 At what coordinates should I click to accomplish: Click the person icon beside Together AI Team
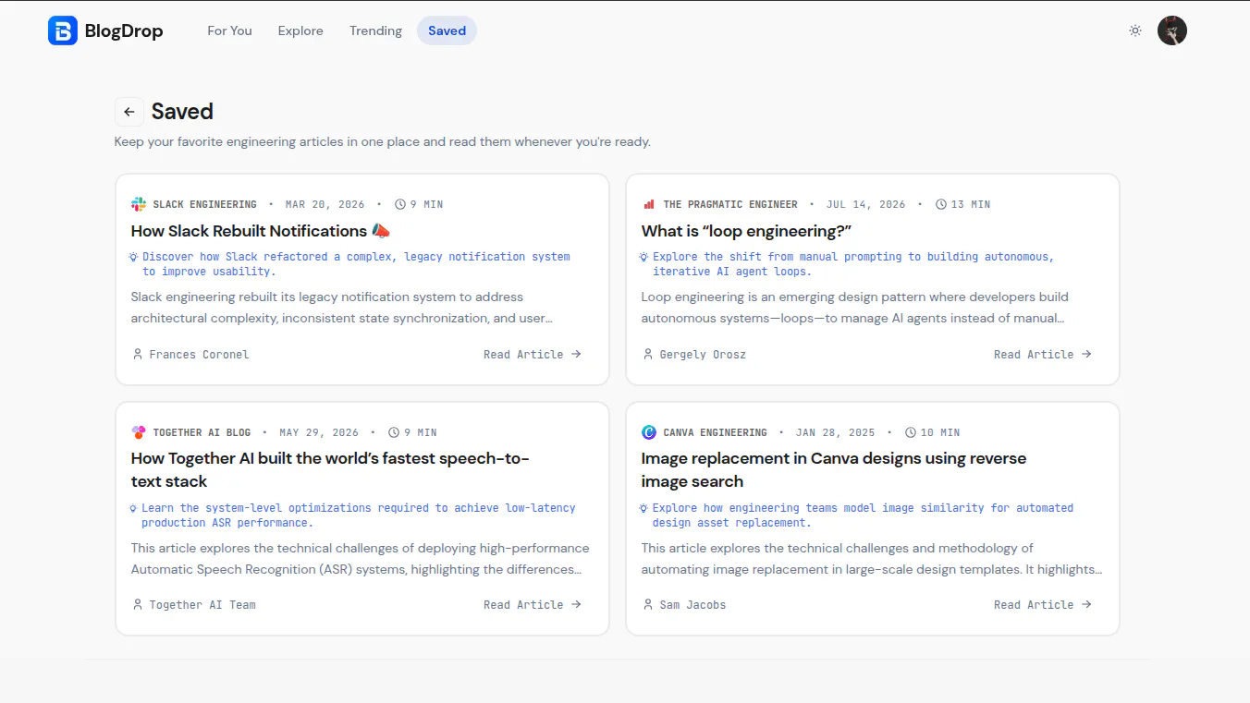click(138, 604)
